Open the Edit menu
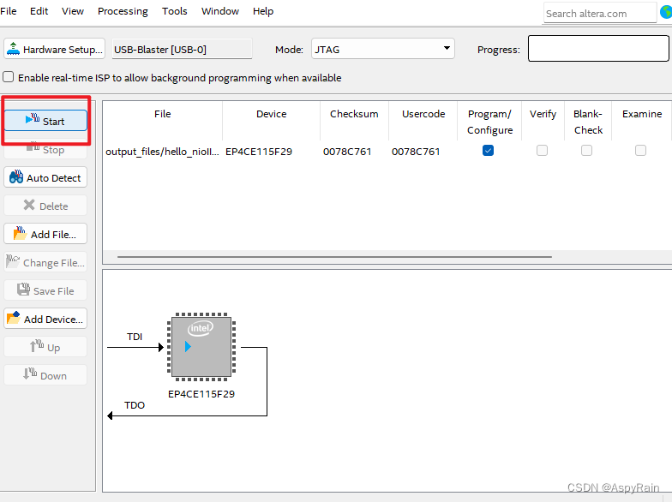This screenshot has width=672, height=502. [39, 11]
